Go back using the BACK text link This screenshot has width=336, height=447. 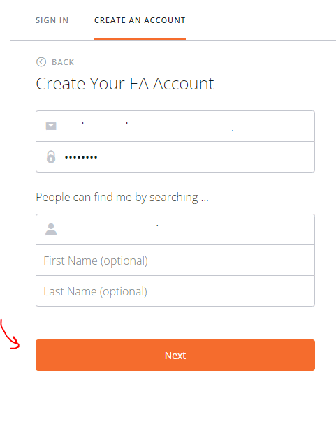63,62
